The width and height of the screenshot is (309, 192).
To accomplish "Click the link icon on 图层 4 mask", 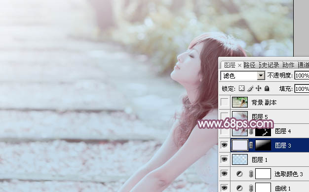I will pyautogui.click(x=251, y=131).
